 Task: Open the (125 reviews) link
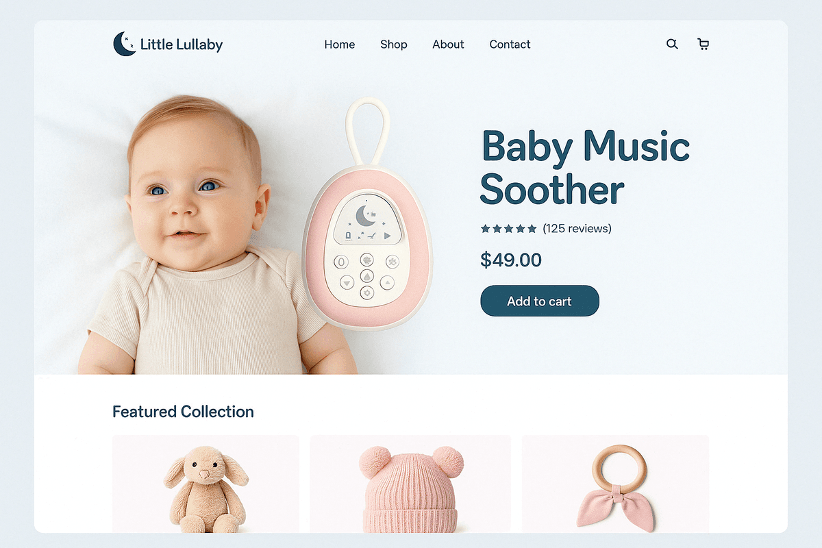point(577,229)
